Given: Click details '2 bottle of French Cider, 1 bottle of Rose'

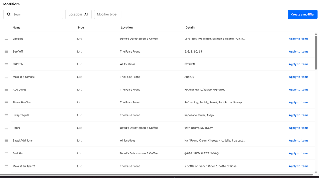Looking at the screenshot, I should (x=210, y=166).
